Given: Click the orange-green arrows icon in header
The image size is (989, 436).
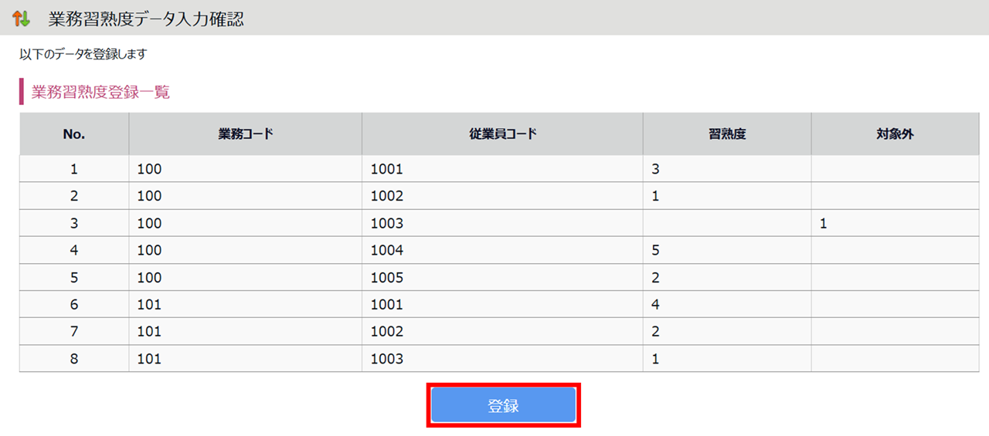Looking at the screenshot, I should pyautogui.click(x=22, y=19).
